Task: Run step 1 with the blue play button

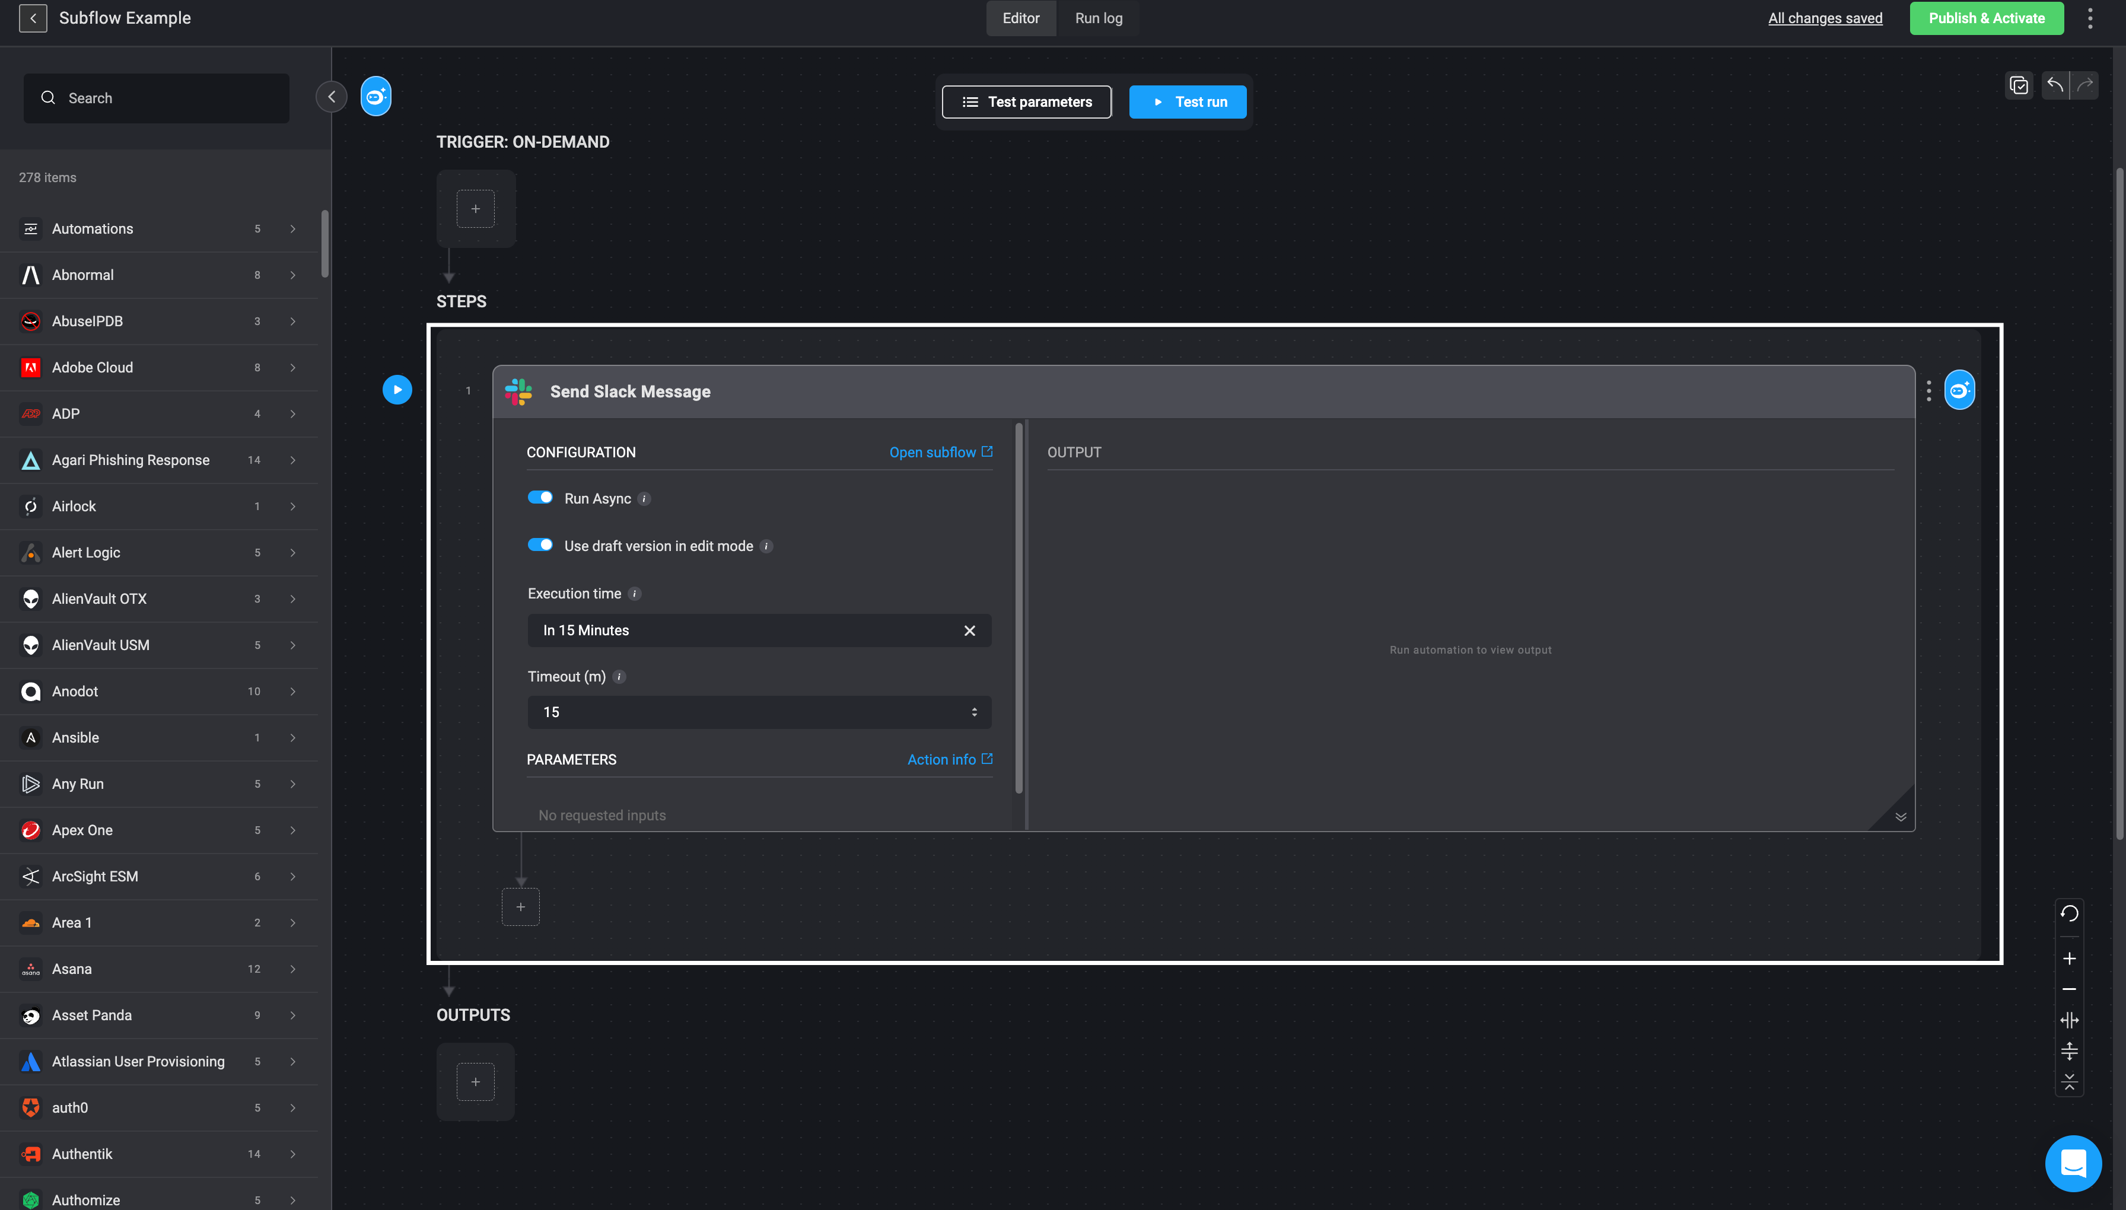Action: tap(397, 390)
